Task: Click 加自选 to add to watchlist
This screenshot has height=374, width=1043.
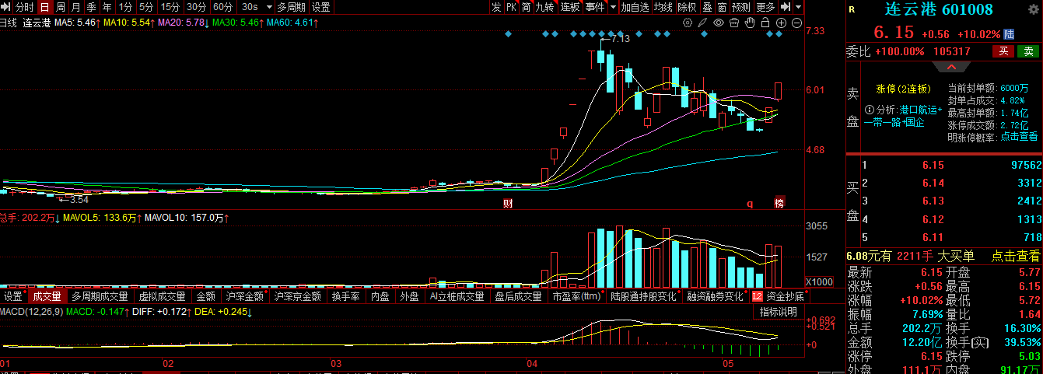Action: [x=635, y=7]
